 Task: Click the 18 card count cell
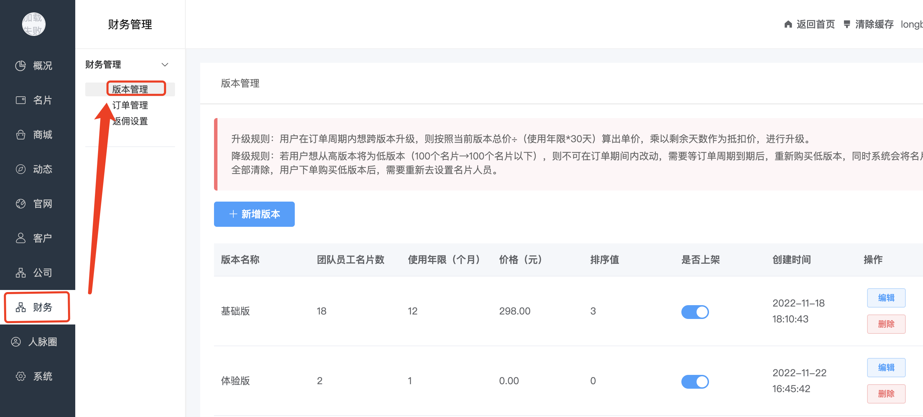[x=321, y=311]
